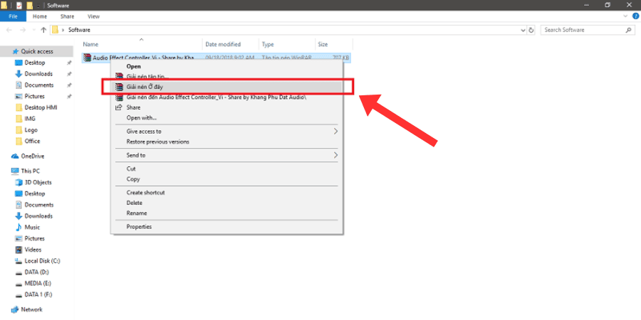
Task: Expand the 'Give access to' submenu
Action: click(x=227, y=132)
